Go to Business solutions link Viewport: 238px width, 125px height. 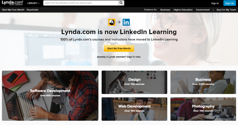coord(165,10)
